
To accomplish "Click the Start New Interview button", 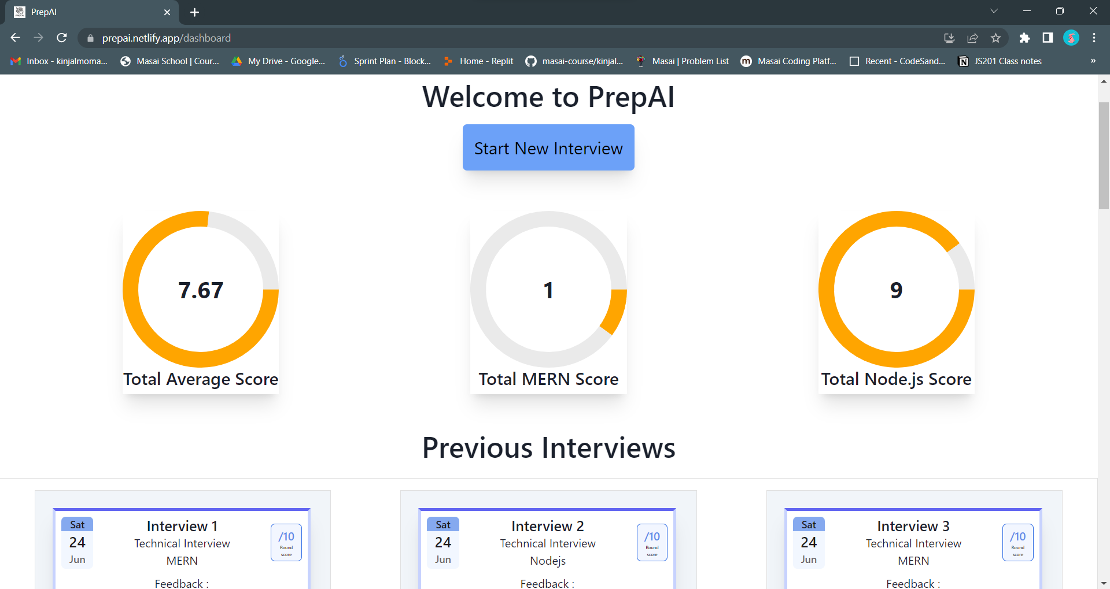I will (x=548, y=147).
